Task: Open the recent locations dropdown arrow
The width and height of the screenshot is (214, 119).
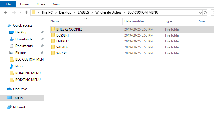Action: click(x=21, y=12)
